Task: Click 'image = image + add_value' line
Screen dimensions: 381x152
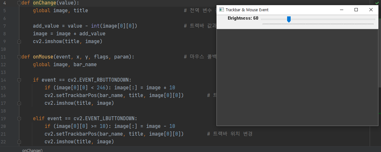Action: click(x=69, y=34)
